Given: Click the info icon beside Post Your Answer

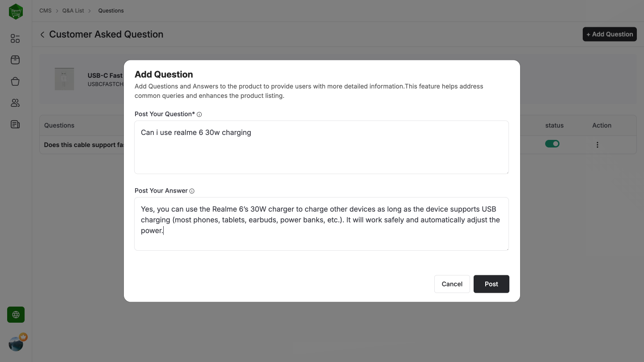Looking at the screenshot, I should pos(192,191).
